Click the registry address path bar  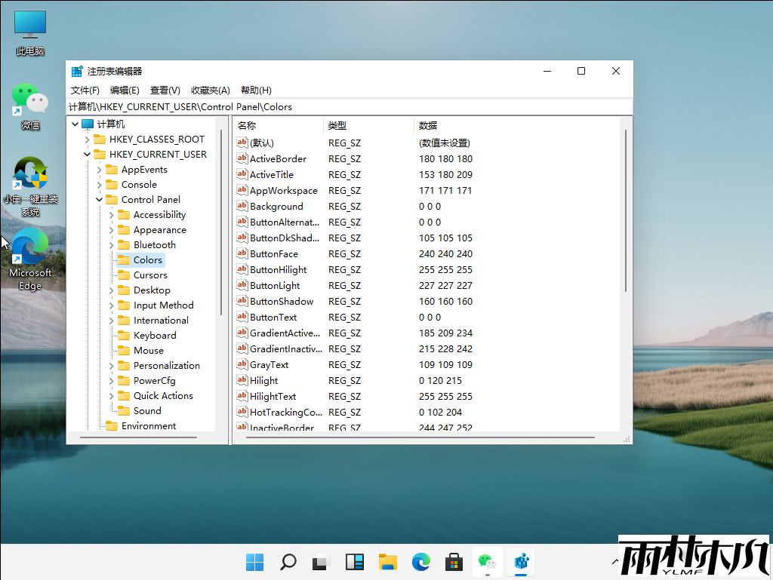click(x=347, y=107)
